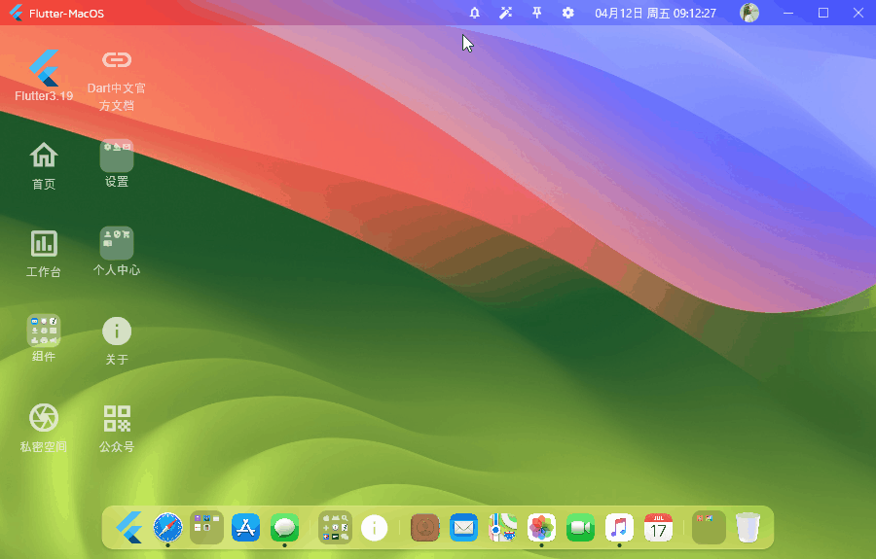Launch Safari from the dock
Image resolution: width=876 pixels, height=559 pixels.
pyautogui.click(x=167, y=527)
